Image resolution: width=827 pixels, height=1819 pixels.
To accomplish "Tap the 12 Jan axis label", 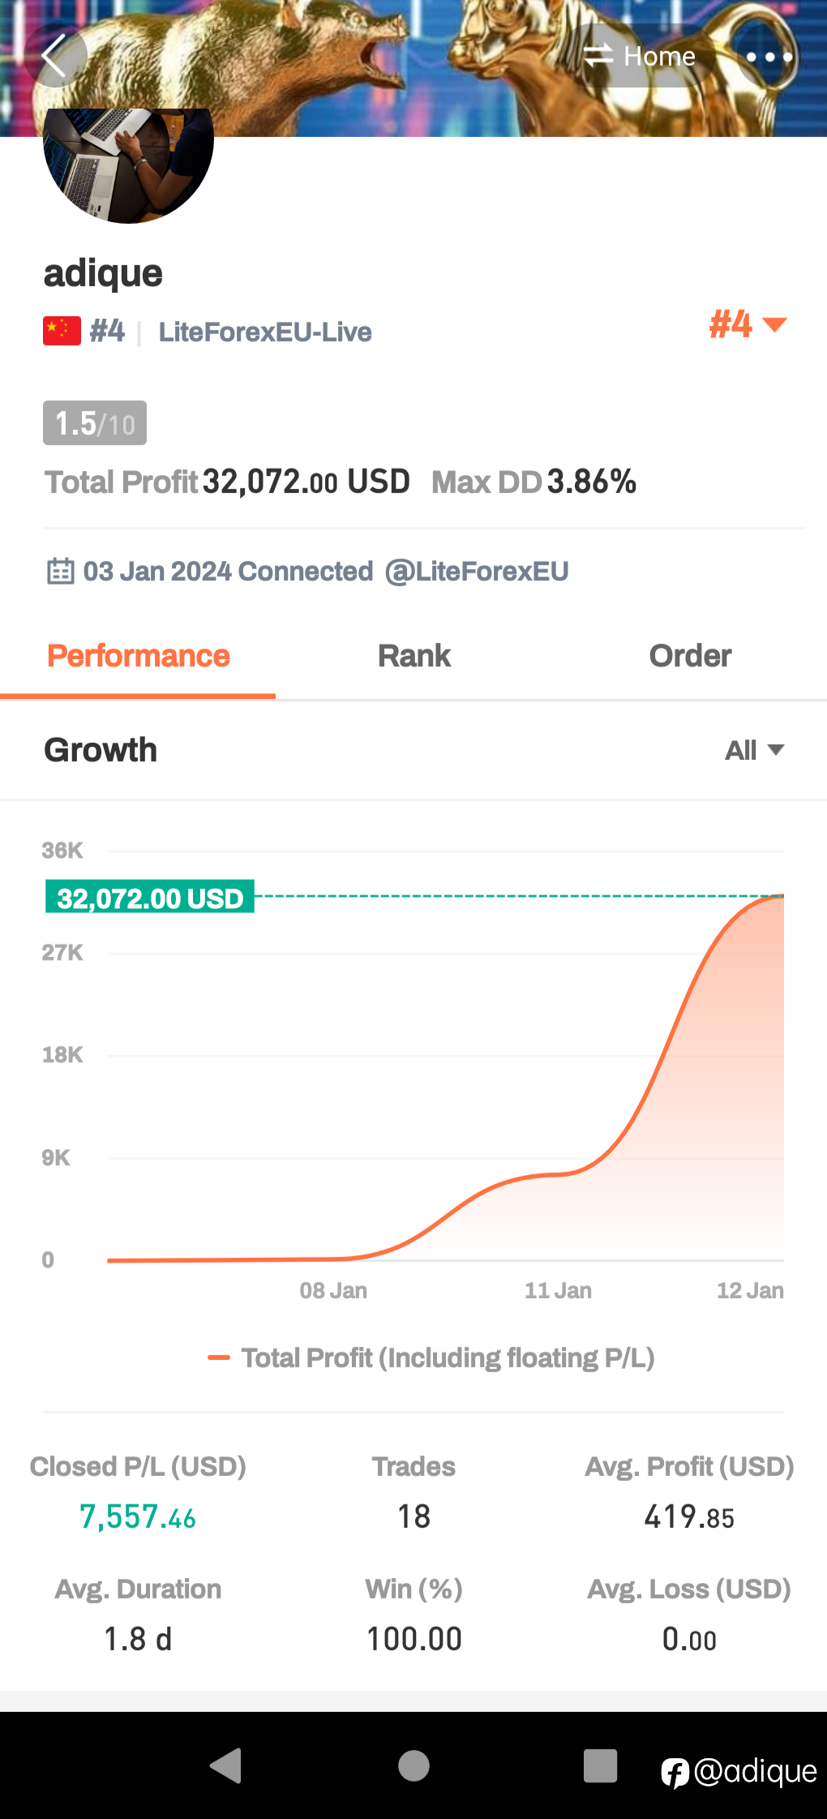I will pyautogui.click(x=750, y=1290).
